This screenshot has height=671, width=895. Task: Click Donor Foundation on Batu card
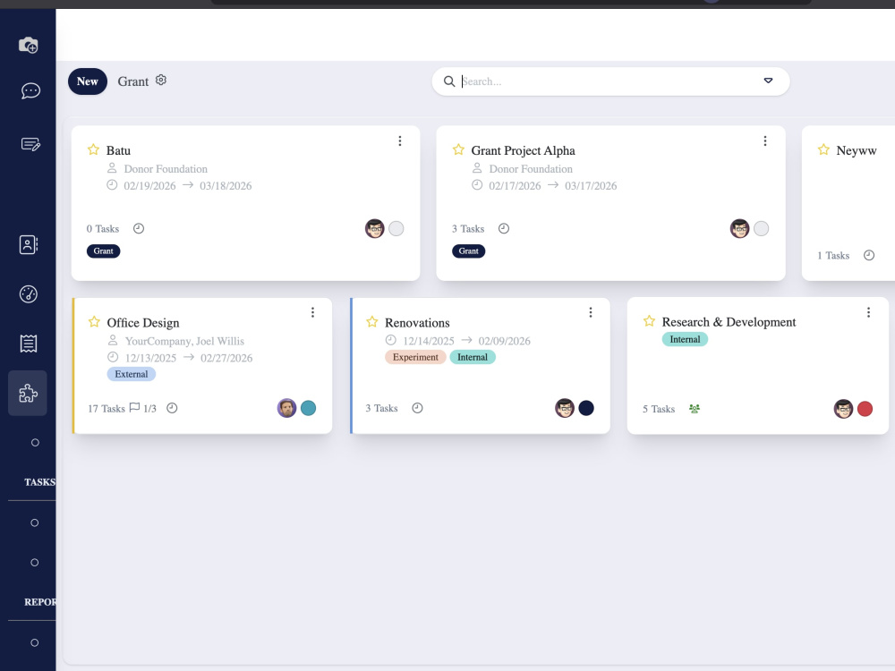pyautogui.click(x=166, y=169)
